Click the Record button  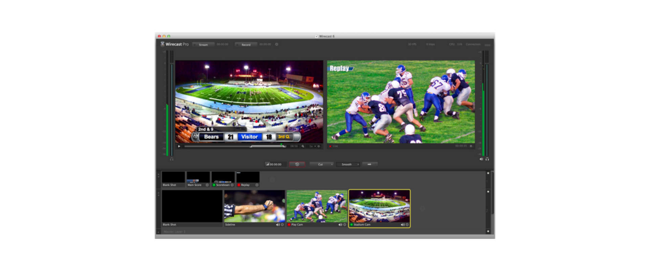tap(246, 45)
